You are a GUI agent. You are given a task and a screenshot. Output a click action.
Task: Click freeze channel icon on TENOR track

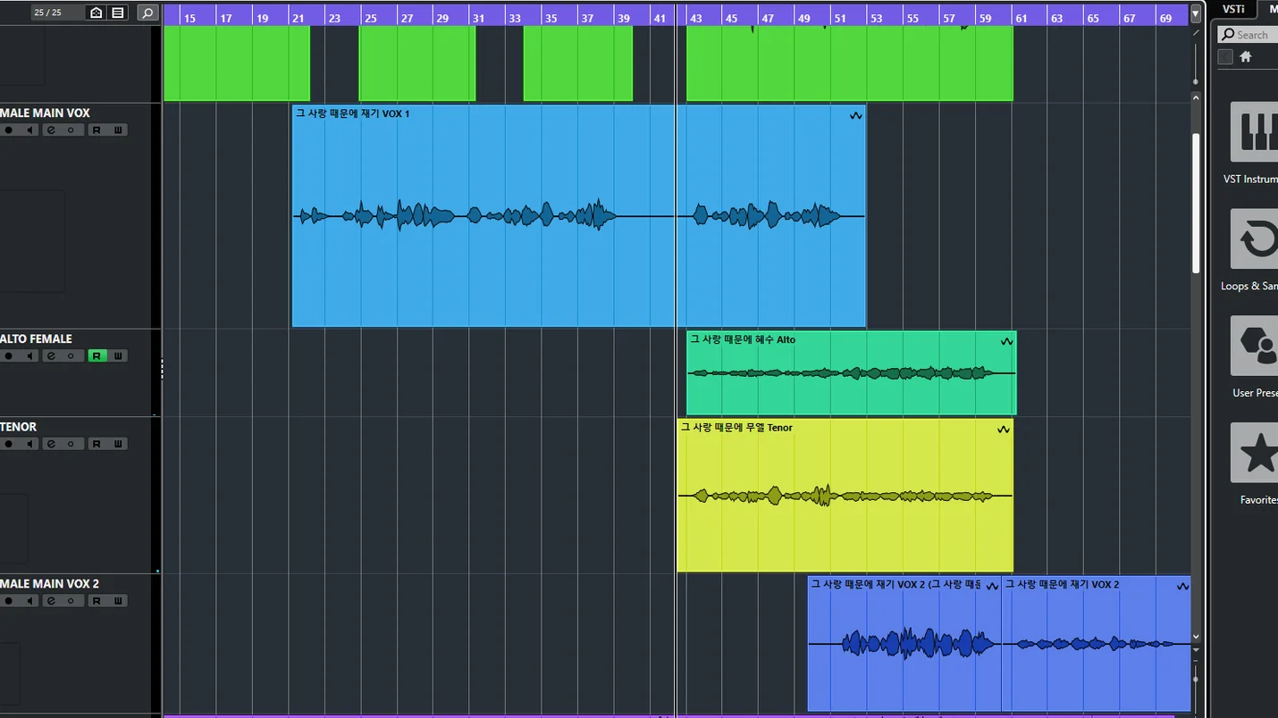(72, 444)
